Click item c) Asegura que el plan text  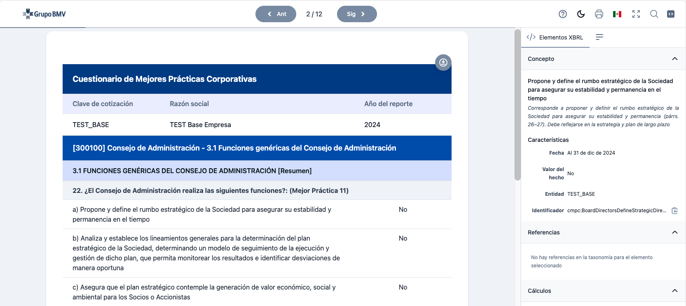coord(204,292)
